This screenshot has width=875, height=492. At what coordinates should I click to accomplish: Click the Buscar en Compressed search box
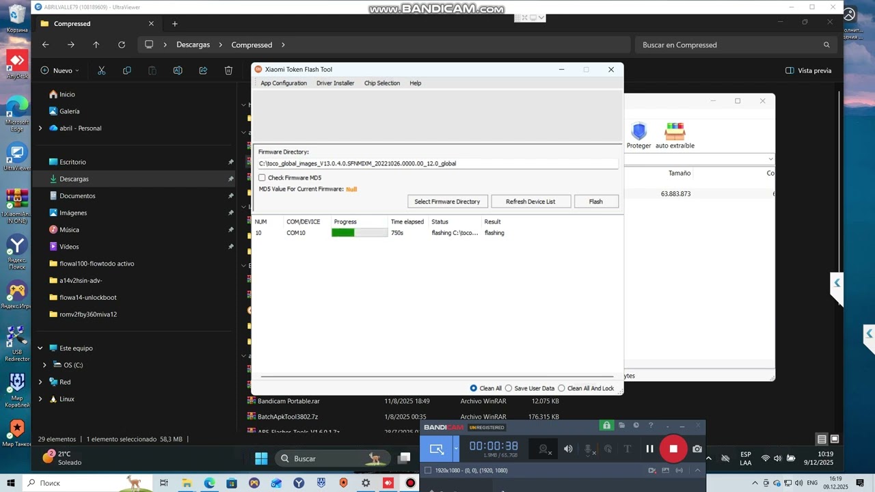736,44
